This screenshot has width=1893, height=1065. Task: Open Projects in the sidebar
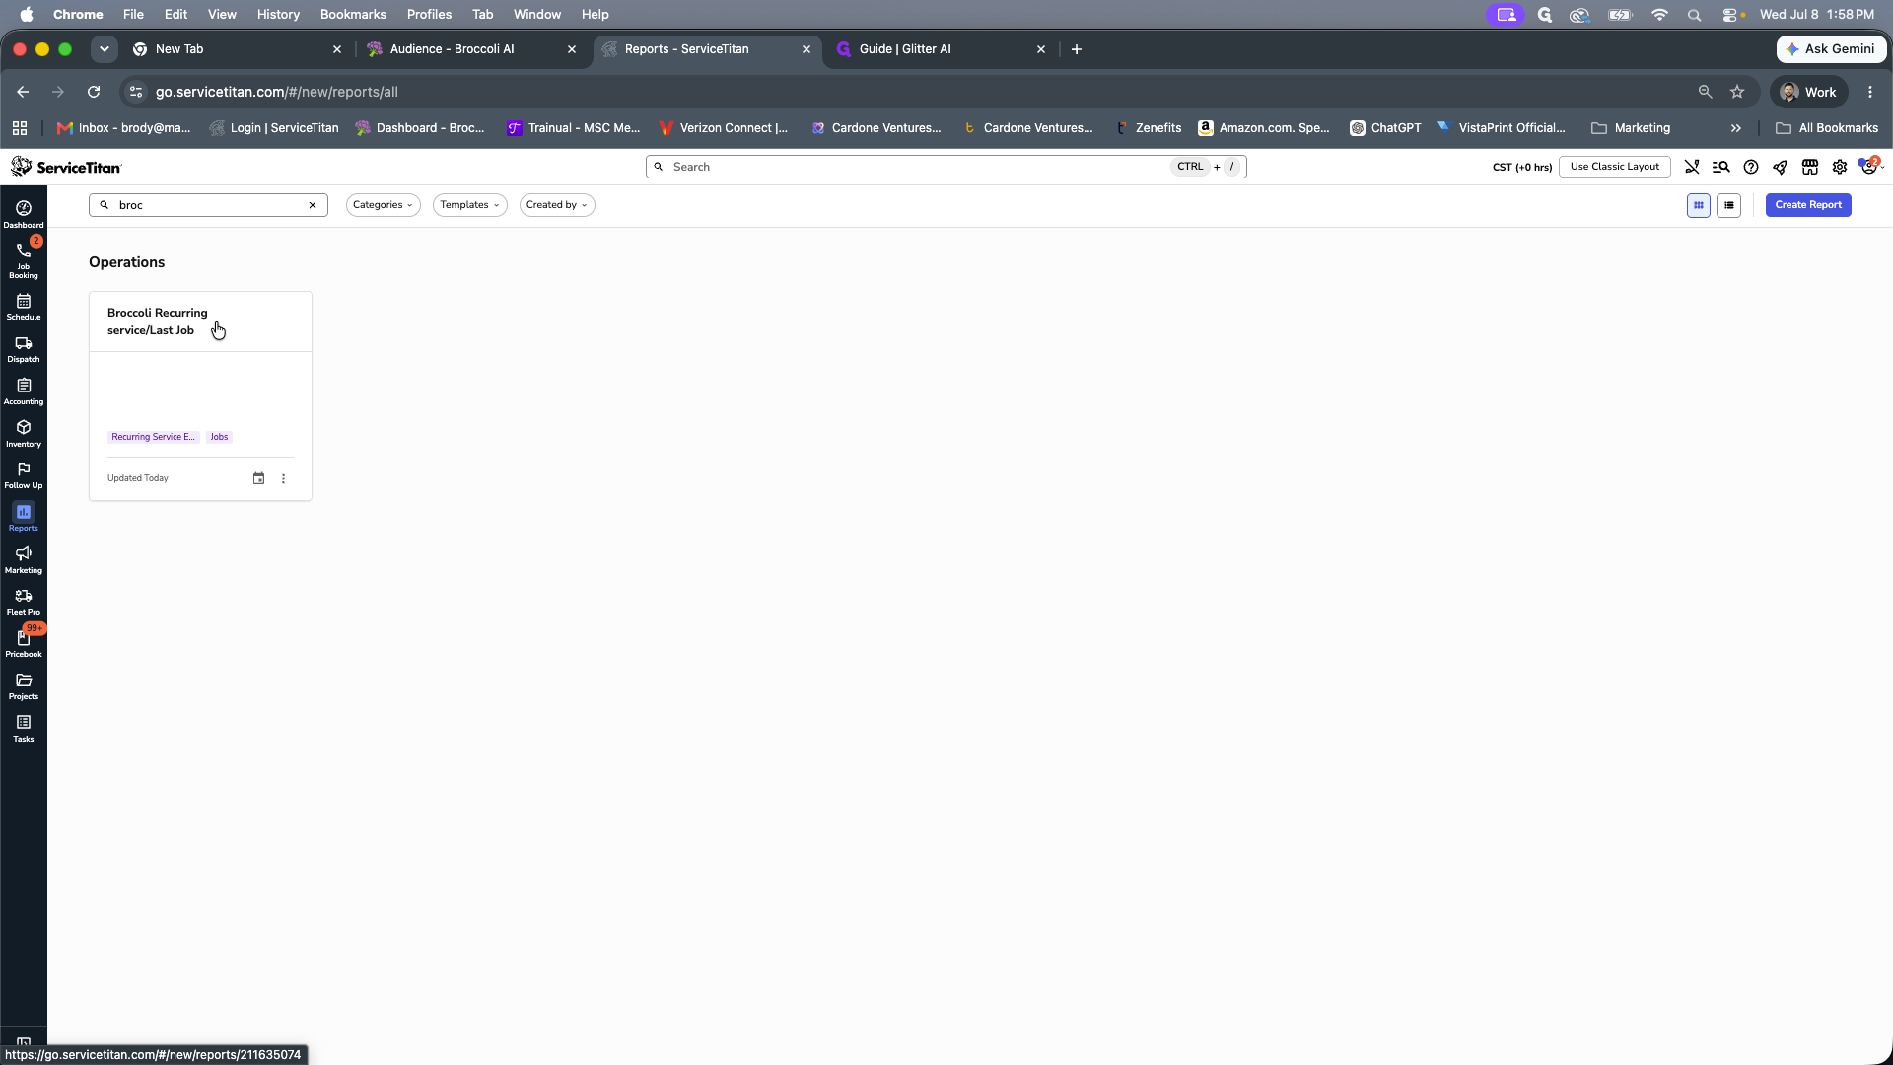tap(24, 686)
